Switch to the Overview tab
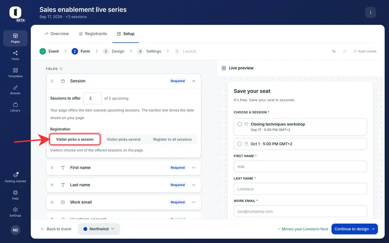 pos(57,34)
